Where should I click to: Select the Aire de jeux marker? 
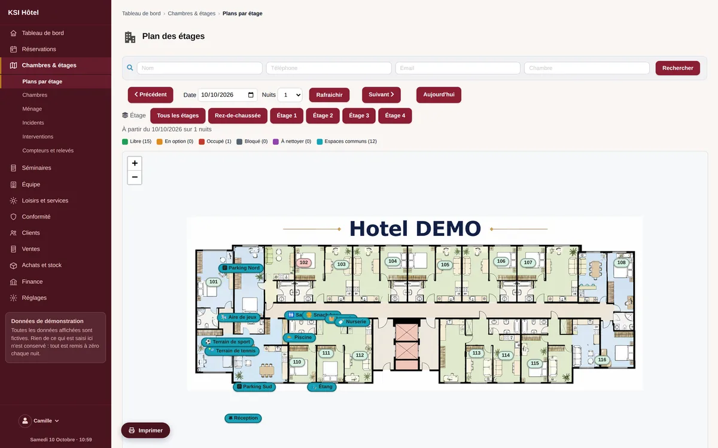[239, 317]
